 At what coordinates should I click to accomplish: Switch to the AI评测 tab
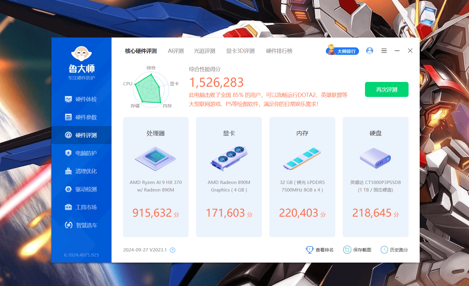tap(176, 51)
